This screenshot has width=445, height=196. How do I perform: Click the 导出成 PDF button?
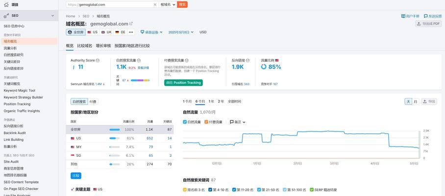coord(428,24)
